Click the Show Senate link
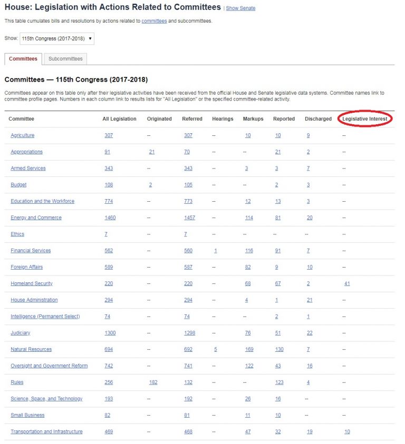This screenshot has height=444, width=405. tap(240, 8)
